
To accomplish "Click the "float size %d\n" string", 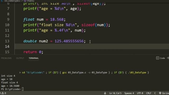I will point(58,25).
